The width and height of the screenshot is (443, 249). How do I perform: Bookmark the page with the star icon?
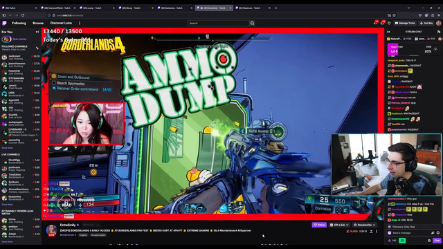394,15
